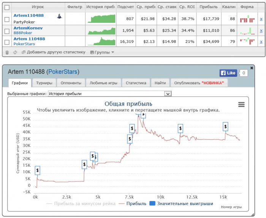Open the PokerStars link in panel title
Screen dimensions: 266x218
pyautogui.click(x=63, y=72)
